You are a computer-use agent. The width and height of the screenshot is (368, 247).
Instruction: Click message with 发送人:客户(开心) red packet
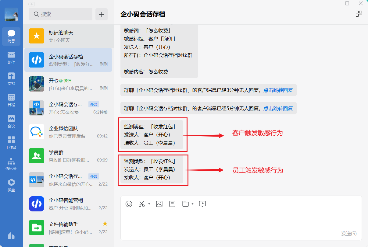[152, 134]
